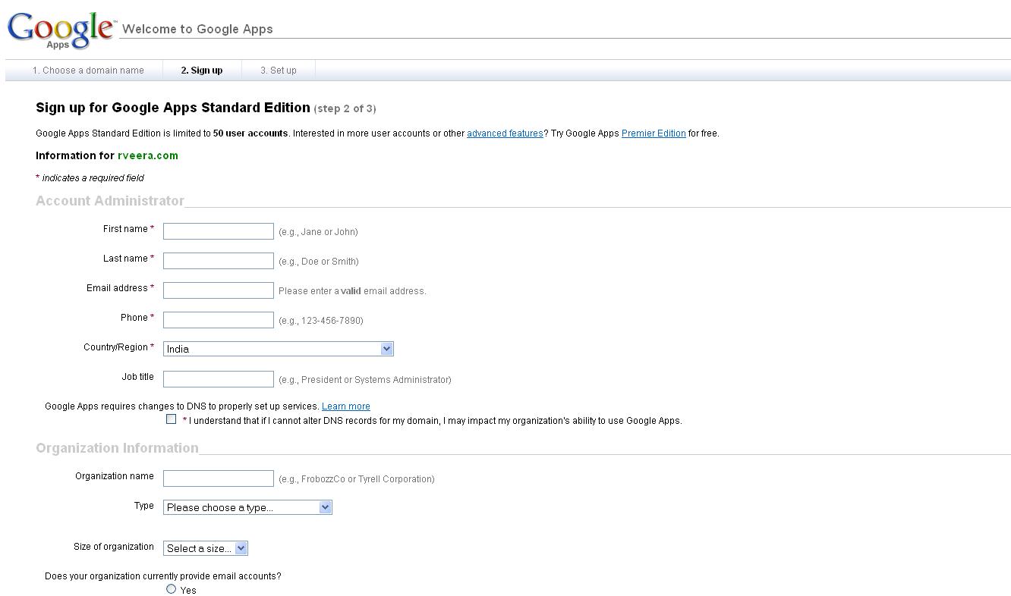
Task: Follow the advanced features link
Action: point(505,133)
